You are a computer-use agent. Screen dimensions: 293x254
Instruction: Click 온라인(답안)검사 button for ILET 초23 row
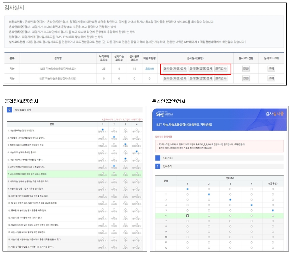pos(201,69)
